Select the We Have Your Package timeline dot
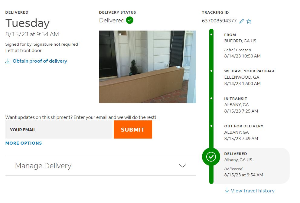300x203 pixels. pyautogui.click(x=211, y=71)
